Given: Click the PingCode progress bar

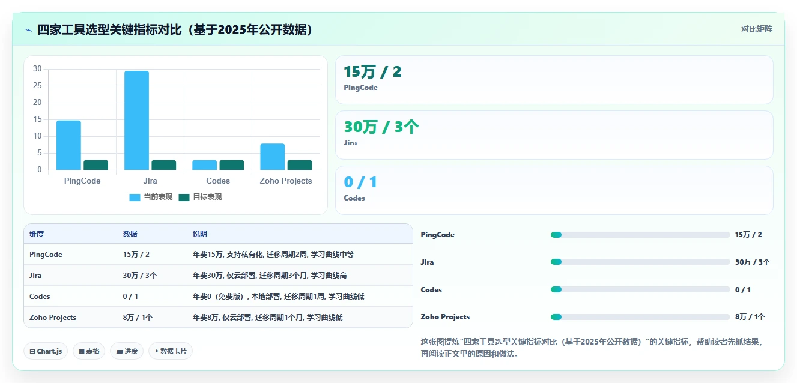Looking at the screenshot, I should click(x=640, y=235).
